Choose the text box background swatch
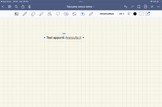The height and width of the screenshot is (107, 162). (x=141, y=14)
